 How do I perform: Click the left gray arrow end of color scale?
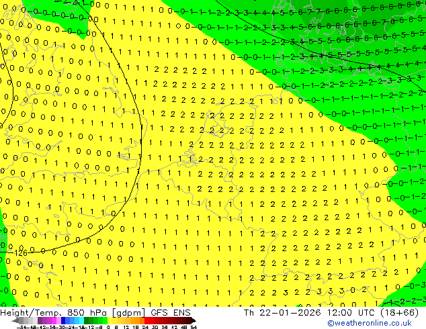pyautogui.click(x=15, y=321)
